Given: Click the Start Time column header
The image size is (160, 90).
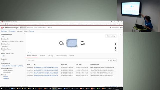Looking at the screenshot, I should 64,64.
